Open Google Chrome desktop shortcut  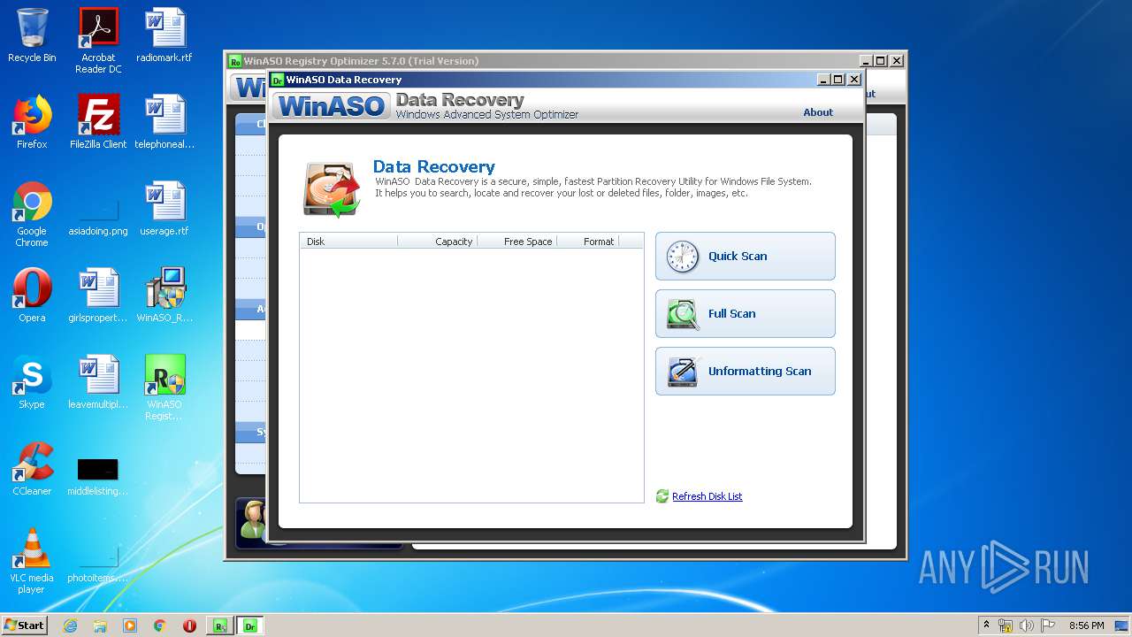pyautogui.click(x=32, y=214)
